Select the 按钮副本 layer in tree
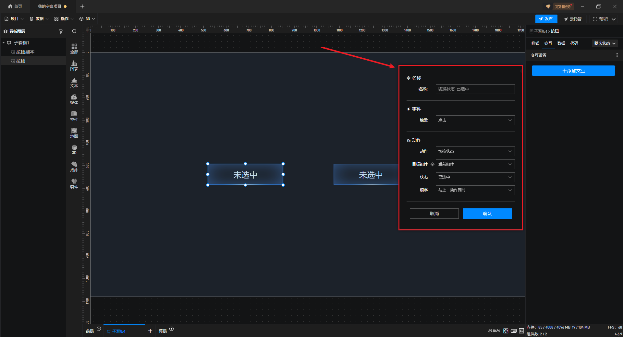623x337 pixels. pos(25,52)
